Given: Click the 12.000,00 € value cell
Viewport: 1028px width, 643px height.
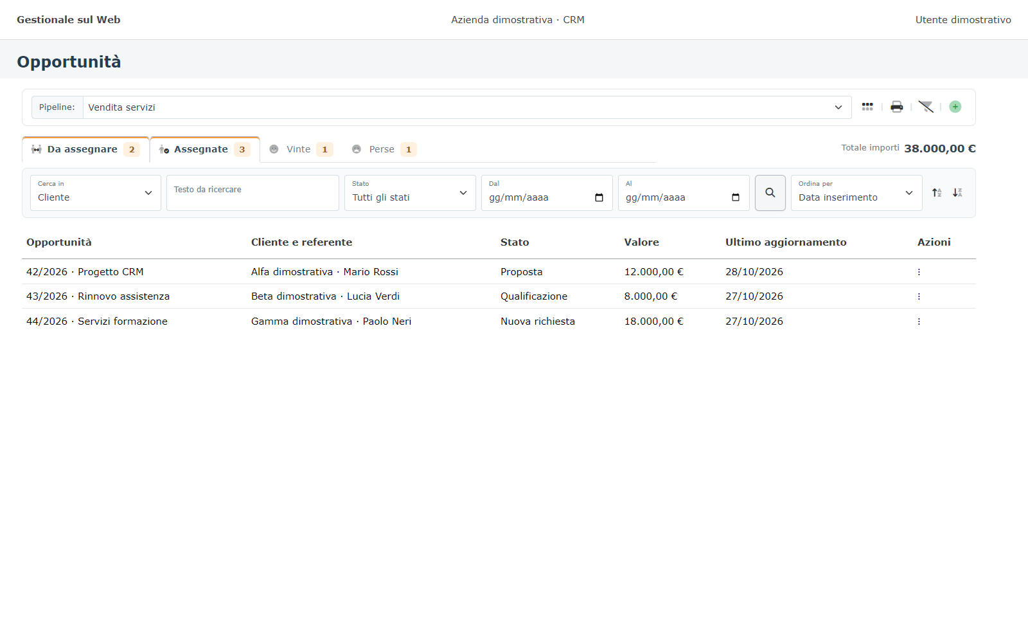Looking at the screenshot, I should coord(654,272).
